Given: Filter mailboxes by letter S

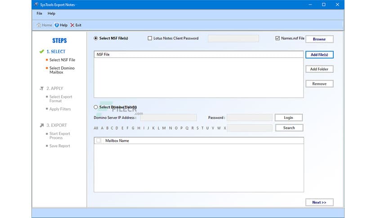Looking at the screenshot, I should pyautogui.click(x=197, y=128).
